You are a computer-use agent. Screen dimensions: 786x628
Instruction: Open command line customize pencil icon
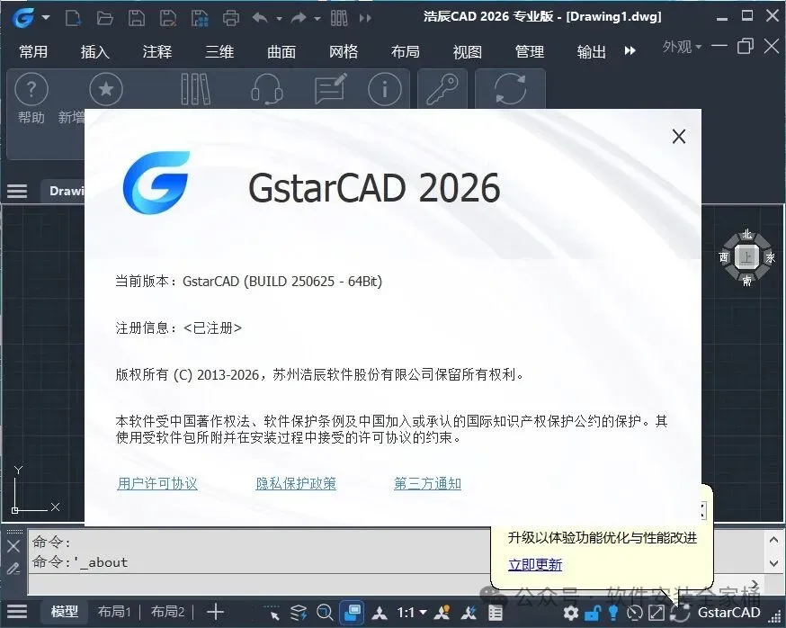coord(13,569)
